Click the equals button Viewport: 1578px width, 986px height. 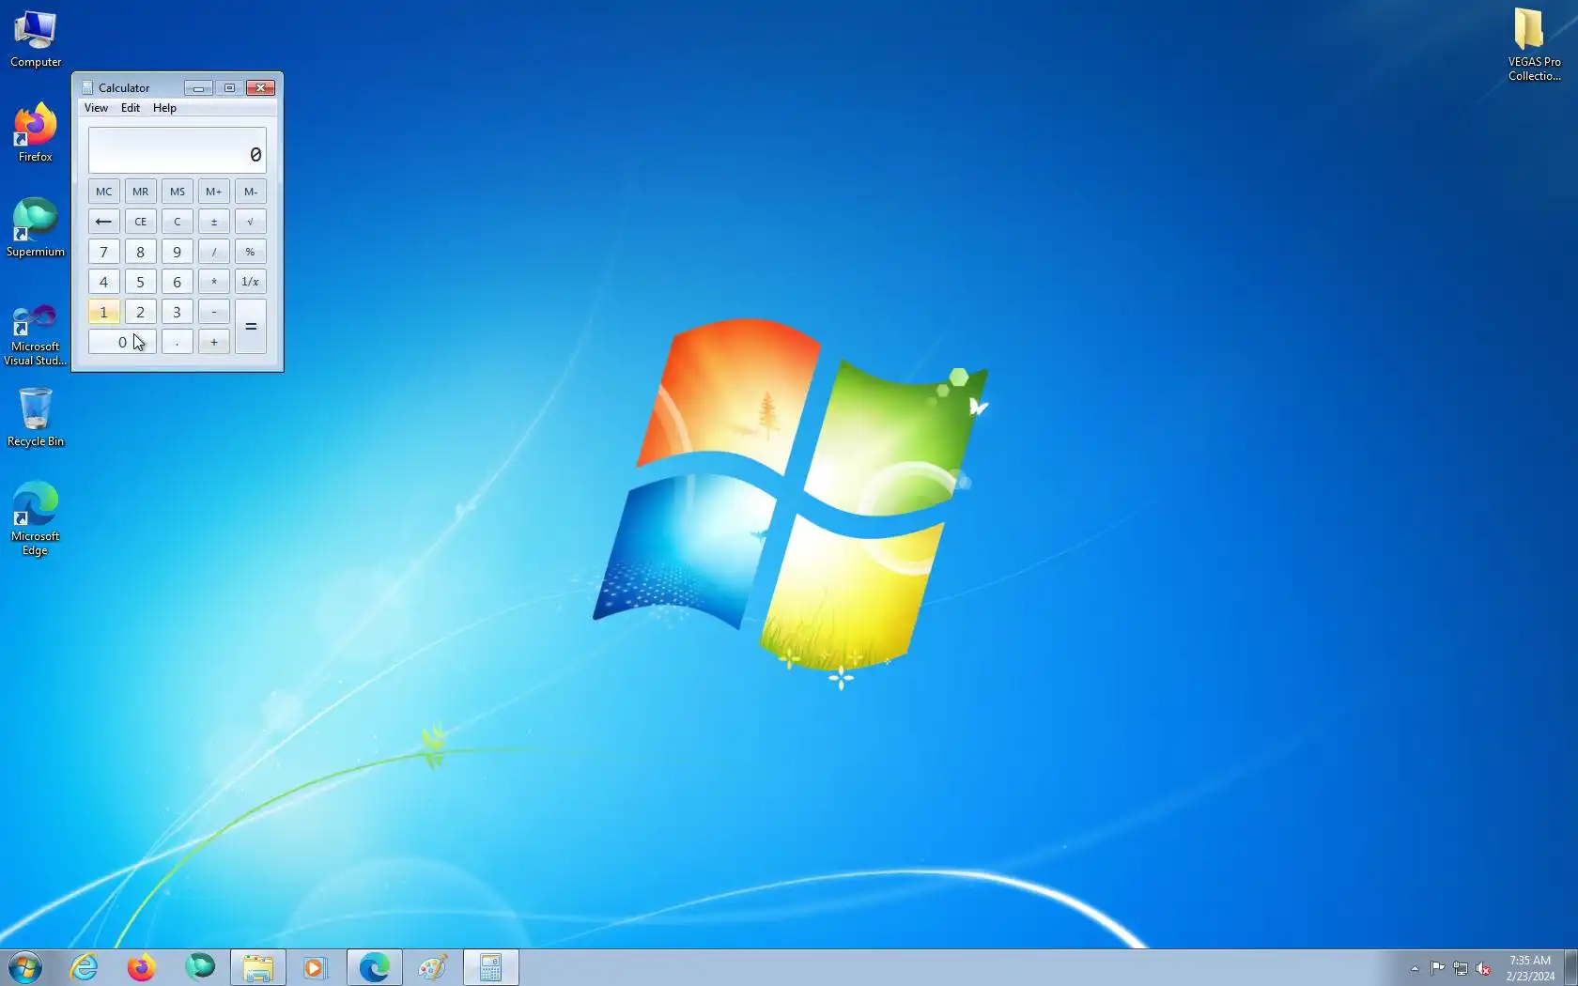[250, 327]
